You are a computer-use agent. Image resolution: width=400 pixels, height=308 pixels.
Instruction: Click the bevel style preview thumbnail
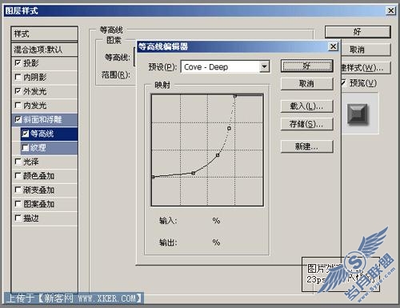pyautogui.click(x=358, y=114)
